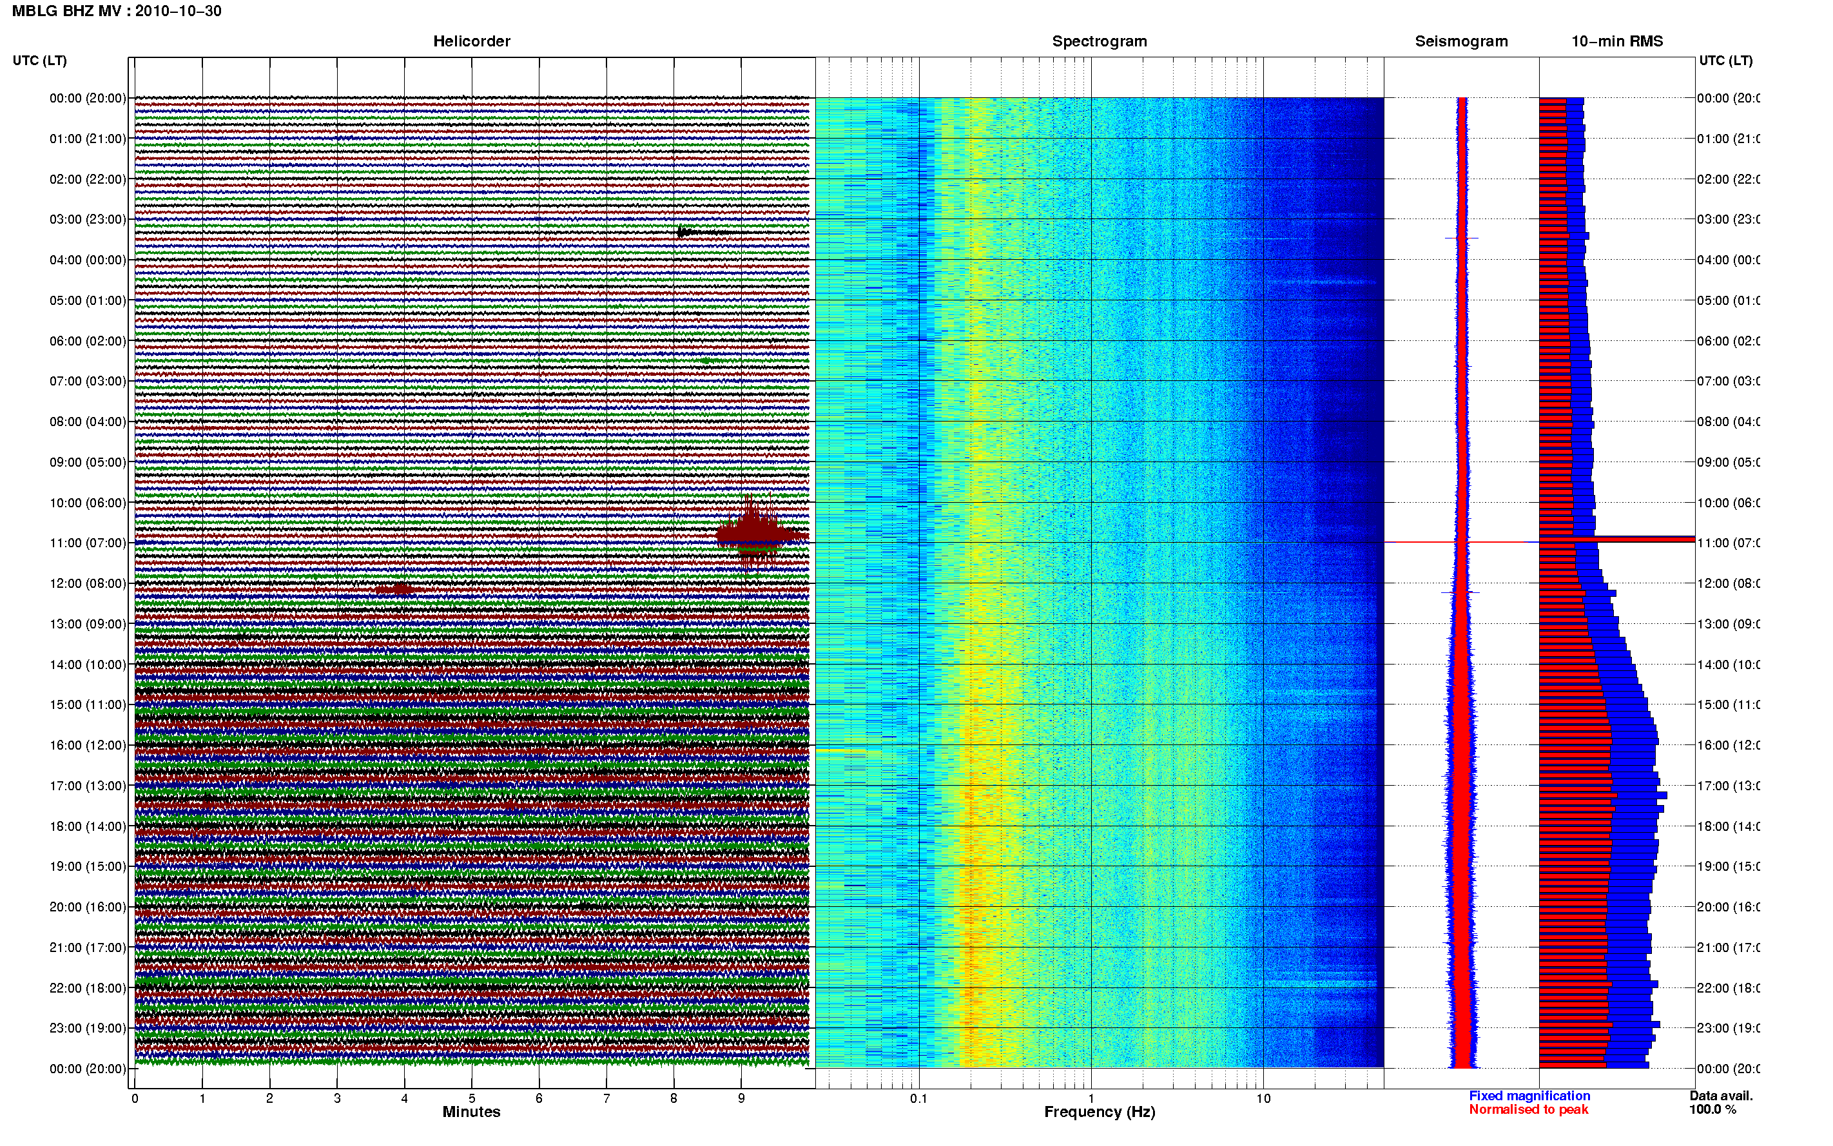
Task: Click the right '11:00 (07:' time label
Action: click(1729, 543)
